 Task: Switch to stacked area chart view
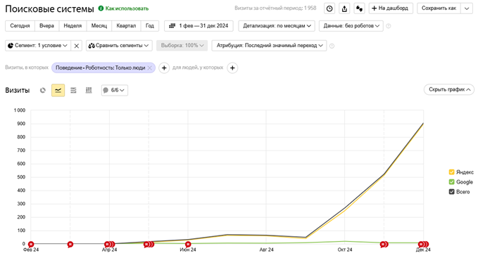pyautogui.click(x=73, y=91)
